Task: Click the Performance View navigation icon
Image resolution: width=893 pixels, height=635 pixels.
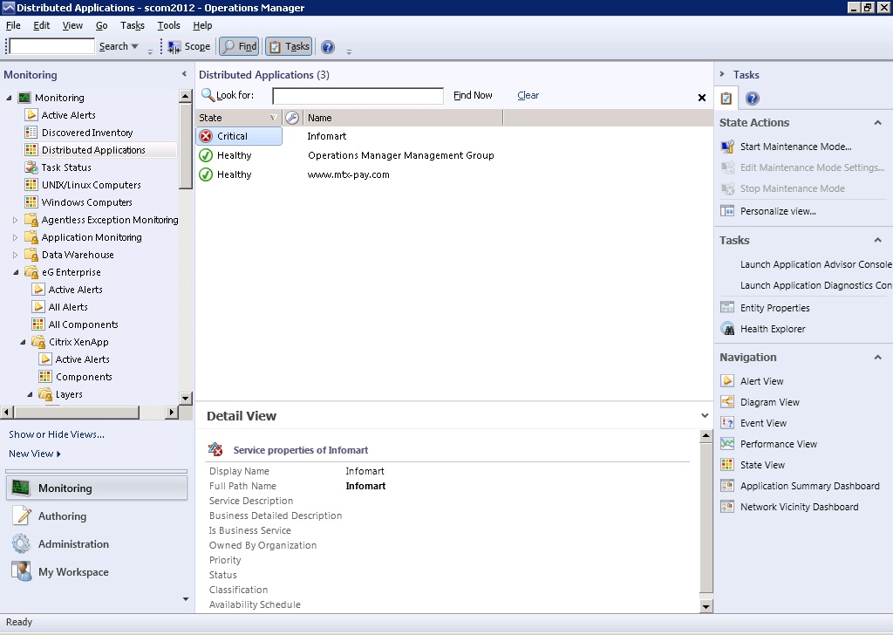Action: [727, 444]
